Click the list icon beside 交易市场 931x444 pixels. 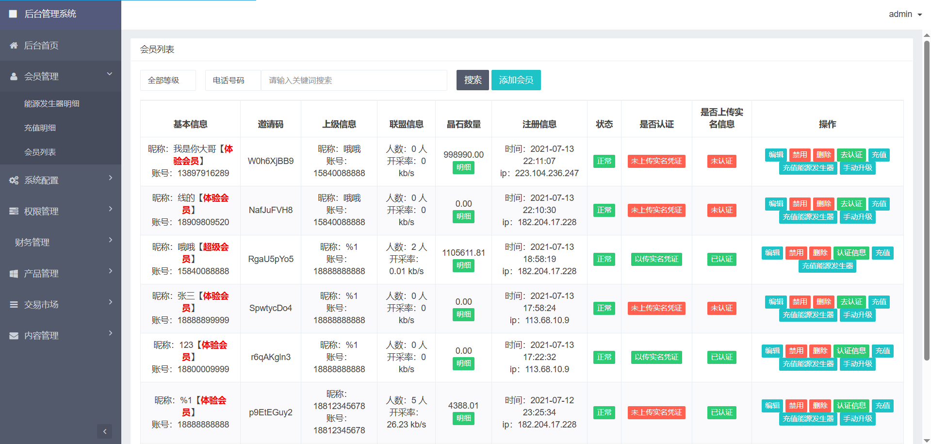[x=14, y=305]
